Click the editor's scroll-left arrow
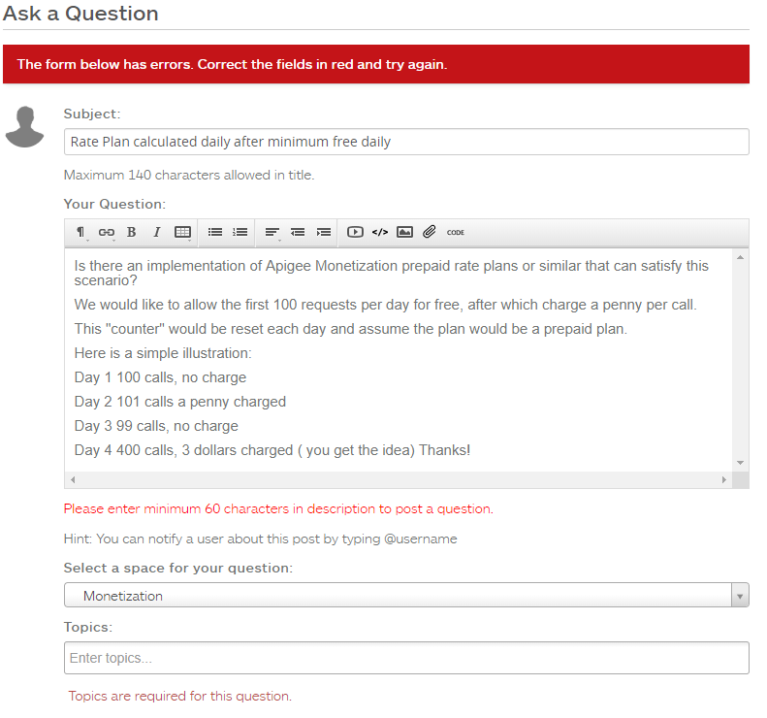767x718 pixels. pyautogui.click(x=73, y=479)
